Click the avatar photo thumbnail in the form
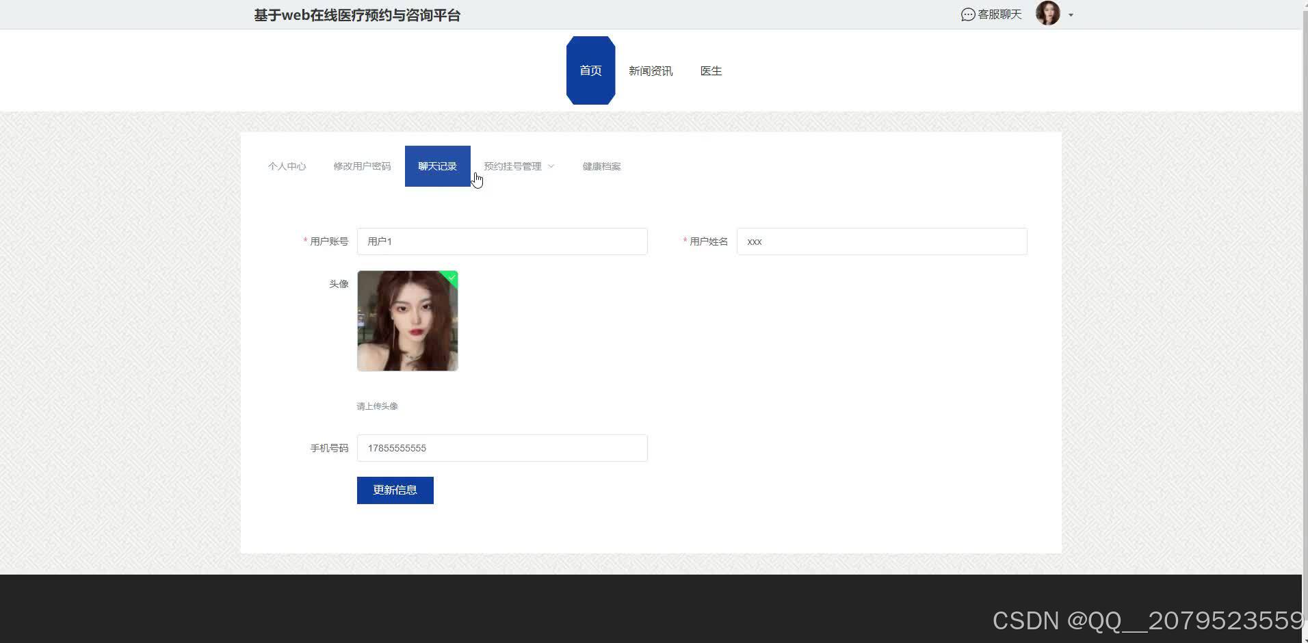The width and height of the screenshot is (1308, 643). point(407,320)
